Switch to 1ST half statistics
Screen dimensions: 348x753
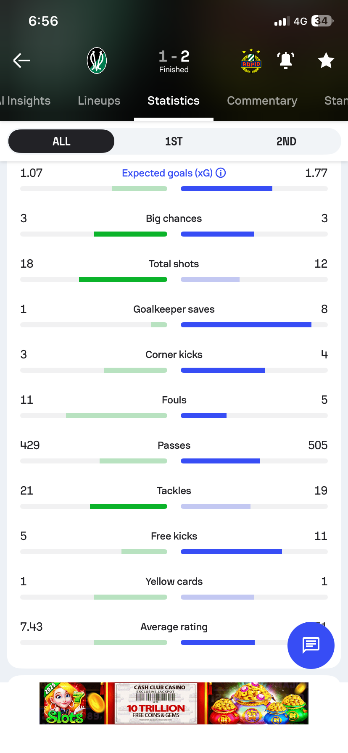click(174, 141)
